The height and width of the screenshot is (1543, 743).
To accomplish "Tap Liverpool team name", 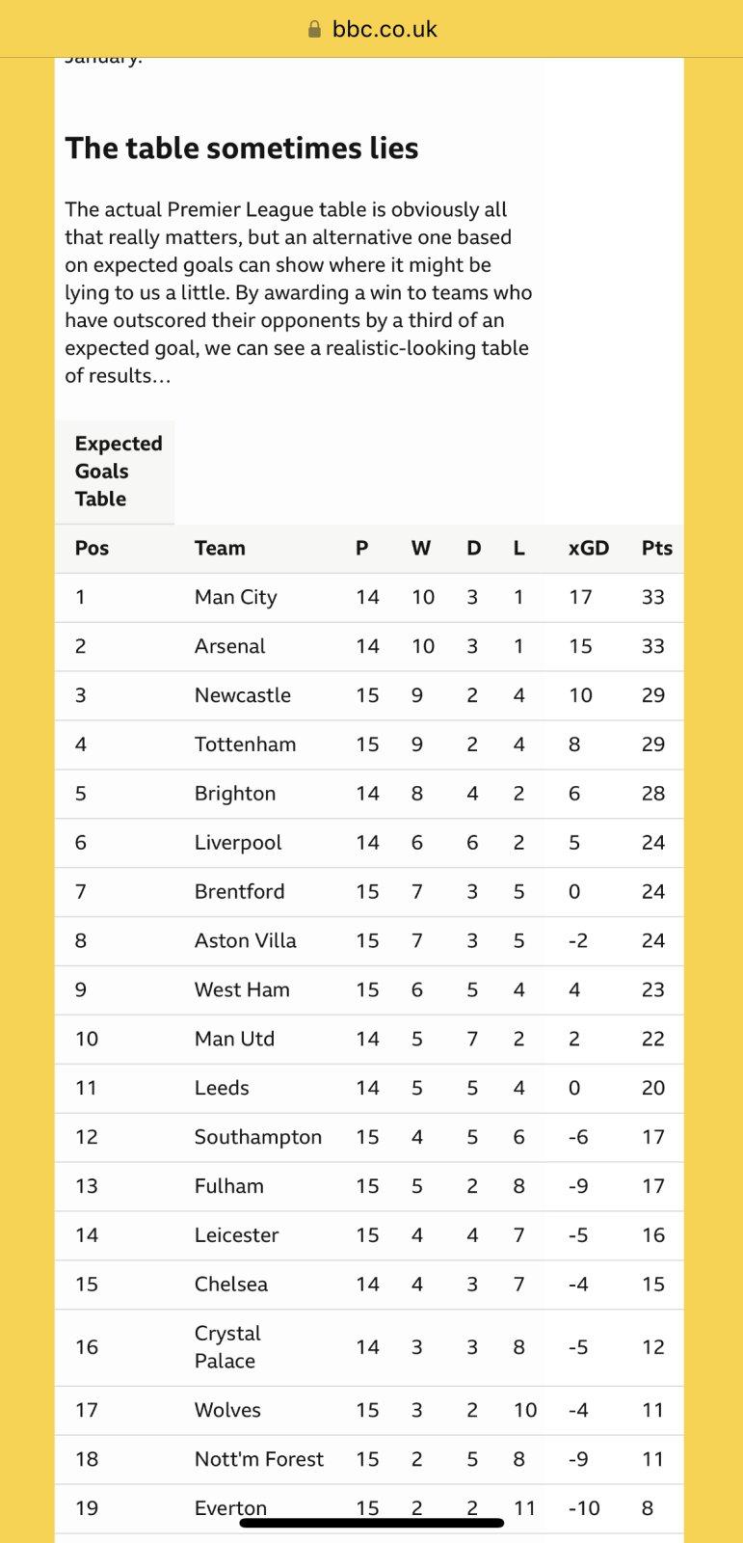I will point(238,844).
